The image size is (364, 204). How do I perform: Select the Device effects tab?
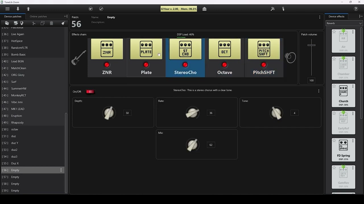click(336, 16)
